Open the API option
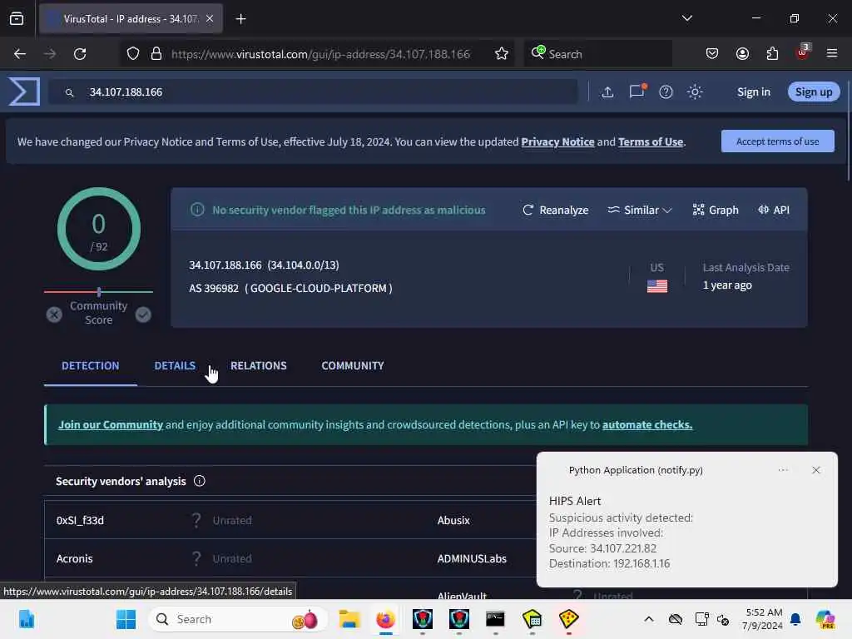 (x=774, y=210)
